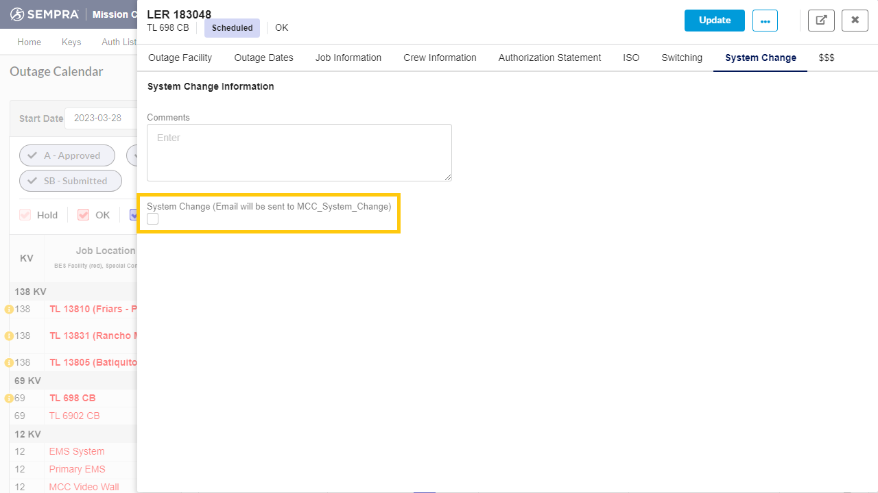Click the Update button
The height and width of the screenshot is (493, 878).
coord(714,21)
